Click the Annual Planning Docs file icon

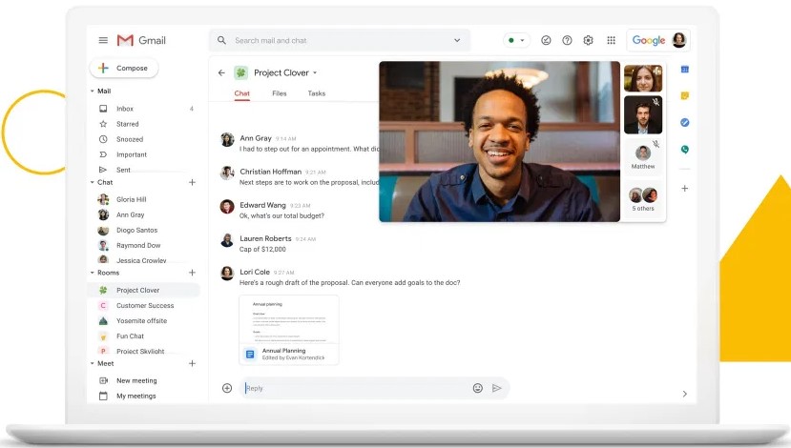pyautogui.click(x=250, y=355)
